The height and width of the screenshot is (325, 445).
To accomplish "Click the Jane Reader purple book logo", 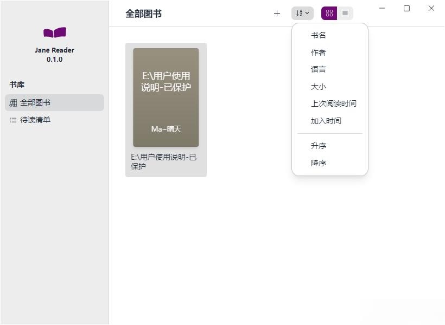I will (x=54, y=32).
